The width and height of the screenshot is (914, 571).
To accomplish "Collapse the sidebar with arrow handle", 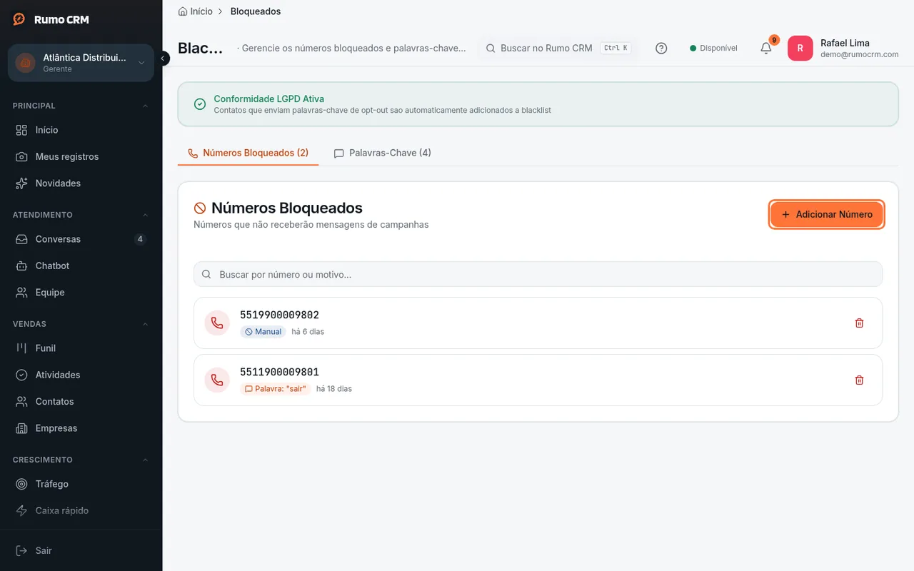I will (163, 59).
